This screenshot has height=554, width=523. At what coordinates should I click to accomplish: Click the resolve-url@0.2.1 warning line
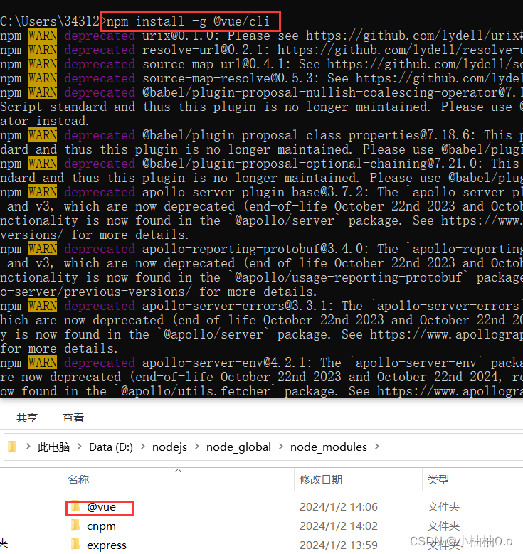[261, 50]
